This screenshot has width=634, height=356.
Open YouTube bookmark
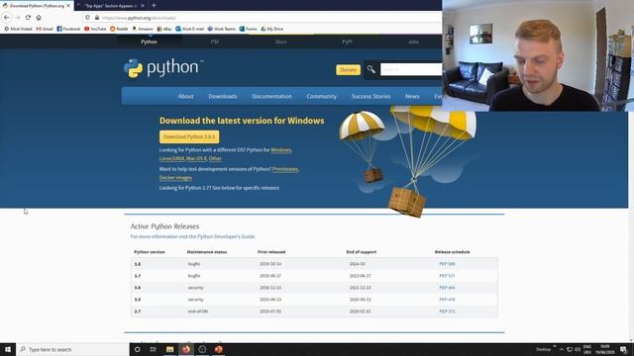95,29
